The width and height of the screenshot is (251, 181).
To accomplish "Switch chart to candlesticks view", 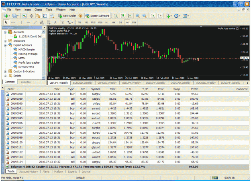I will tap(123, 16).
